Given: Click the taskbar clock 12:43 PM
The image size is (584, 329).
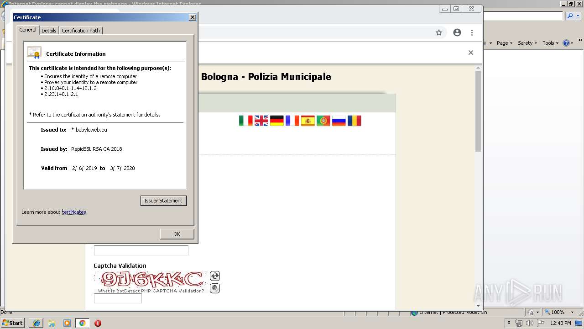Looking at the screenshot, I should [x=561, y=323].
